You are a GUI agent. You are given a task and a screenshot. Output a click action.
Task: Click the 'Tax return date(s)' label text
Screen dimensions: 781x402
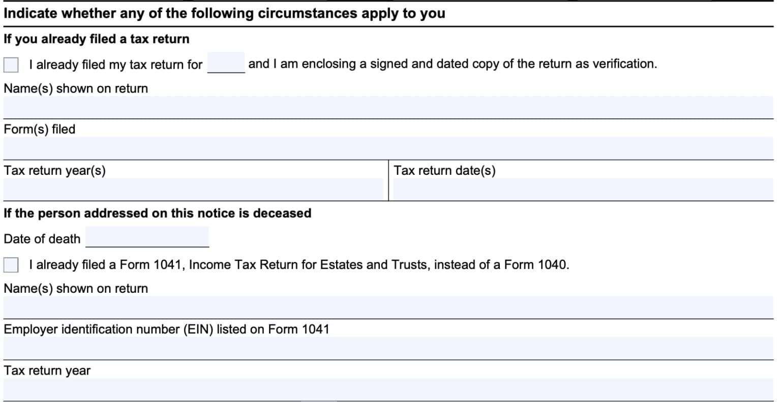[x=444, y=171]
